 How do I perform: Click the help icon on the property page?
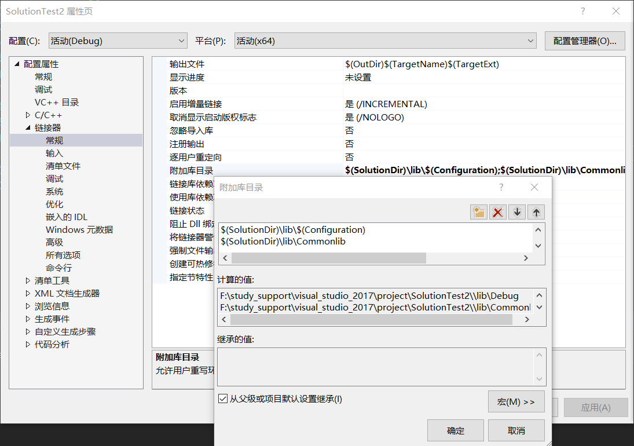[582, 11]
